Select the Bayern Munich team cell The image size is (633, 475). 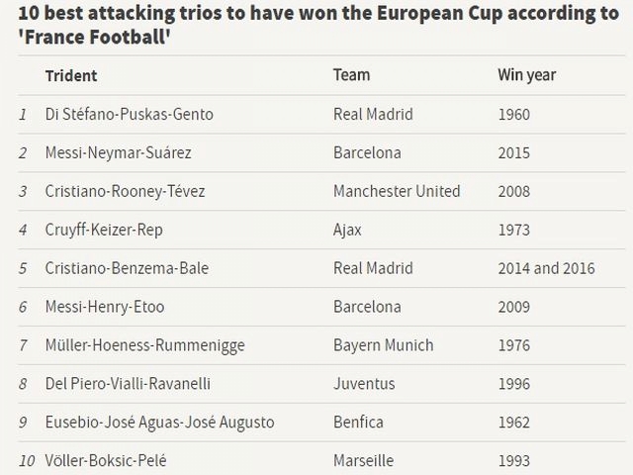pyautogui.click(x=383, y=345)
